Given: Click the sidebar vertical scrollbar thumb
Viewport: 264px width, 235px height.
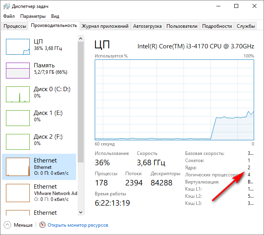Looking at the screenshot, I should (80, 102).
